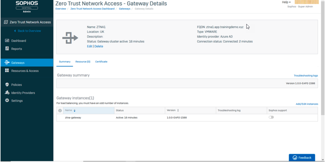Click the Gateways arrow icon in sidebar

7,63
